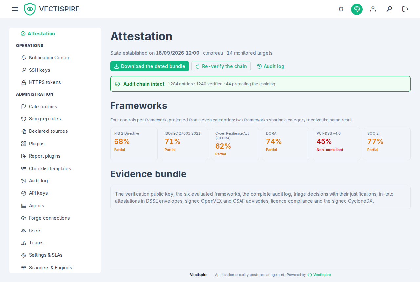Select the ISO/IEC 27001:2022 card
Viewport: 420px width, 282px height.
tap(184, 144)
